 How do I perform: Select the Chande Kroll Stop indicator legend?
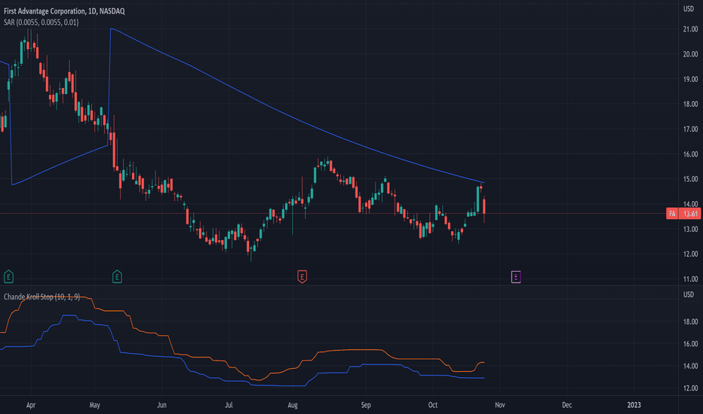41,297
